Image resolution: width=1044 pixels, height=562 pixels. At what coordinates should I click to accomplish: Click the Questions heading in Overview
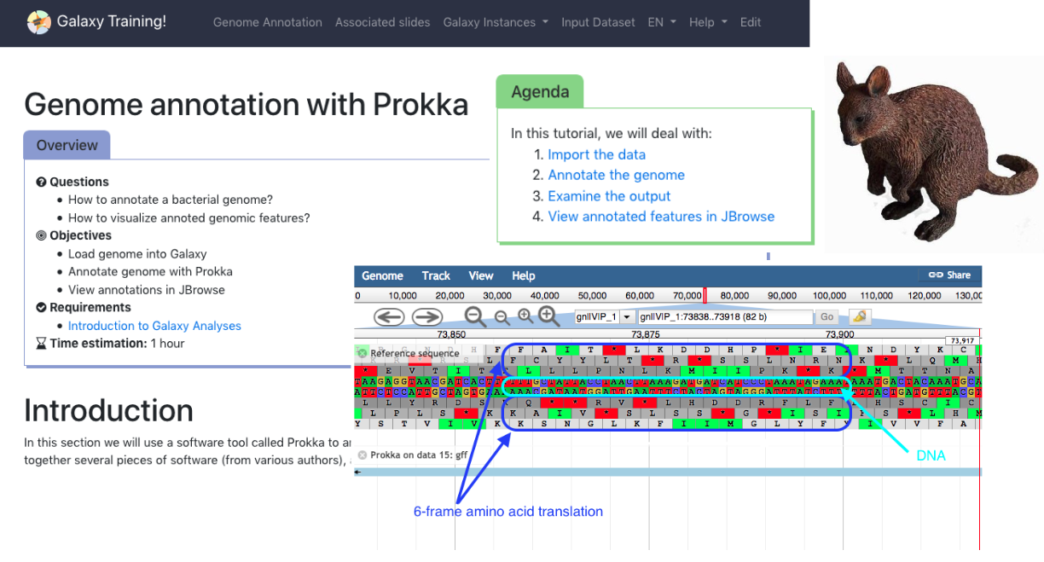[x=79, y=182]
